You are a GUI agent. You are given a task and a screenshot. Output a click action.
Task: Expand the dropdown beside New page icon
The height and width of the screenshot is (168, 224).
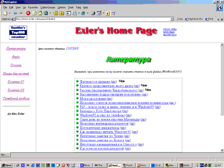[10, 13]
